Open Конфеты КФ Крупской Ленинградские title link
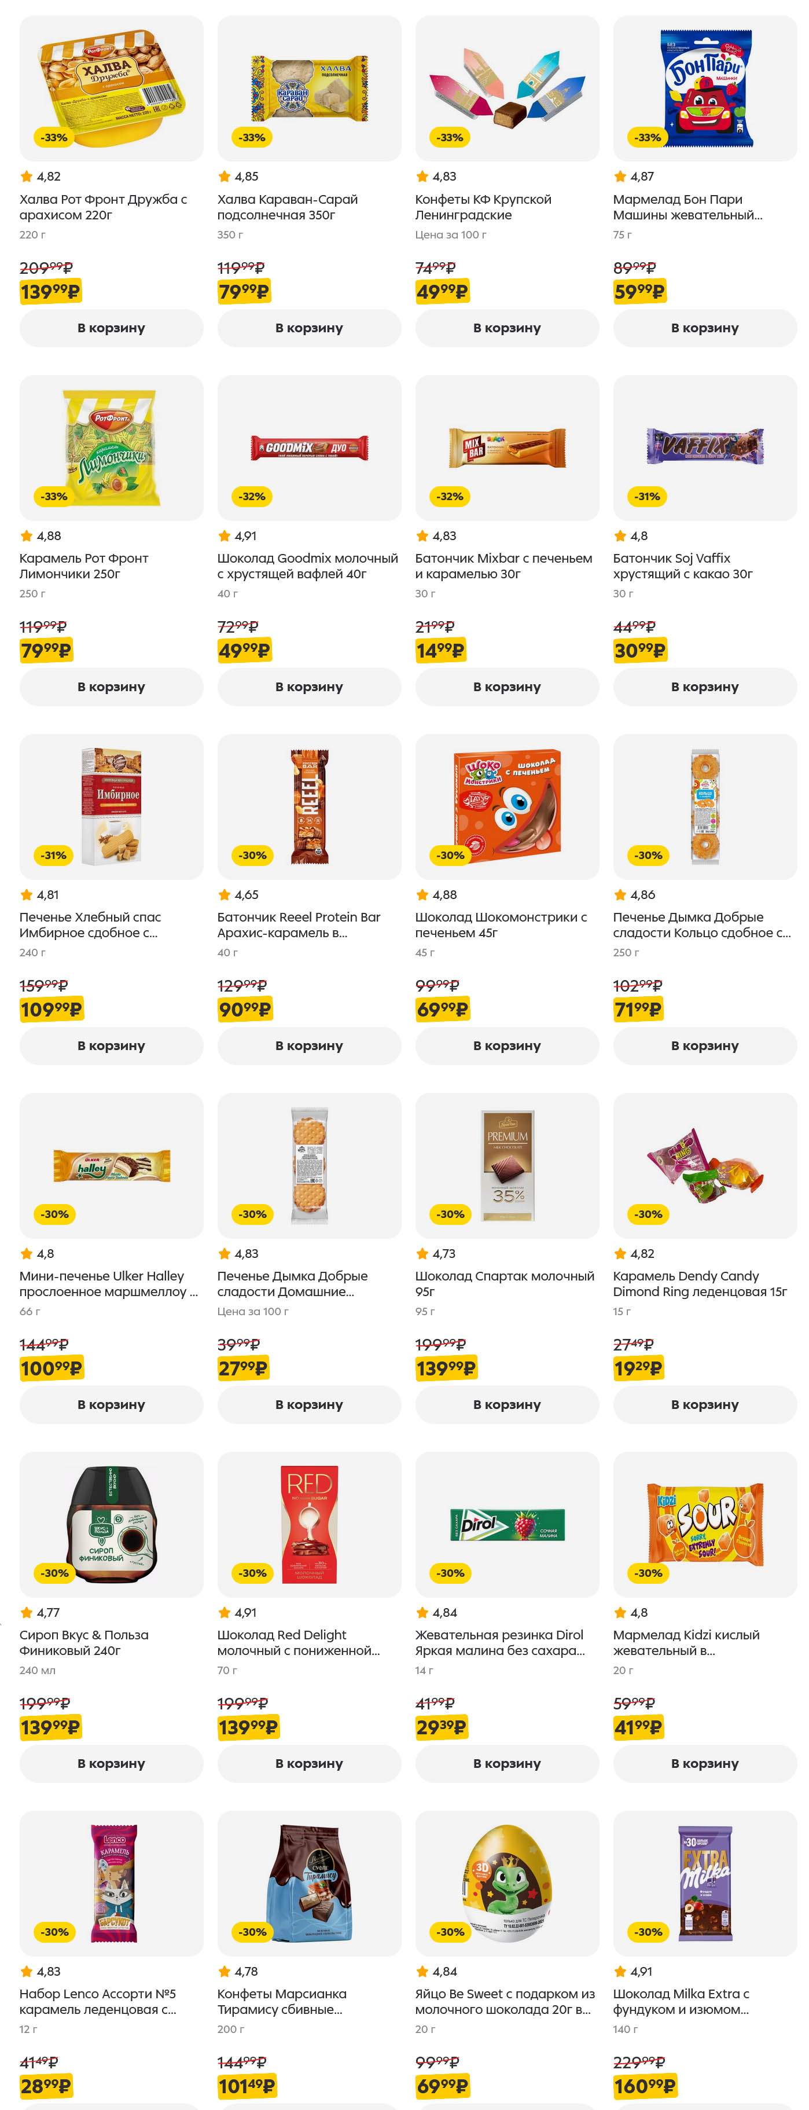The width and height of the screenshot is (809, 2110). click(x=483, y=207)
